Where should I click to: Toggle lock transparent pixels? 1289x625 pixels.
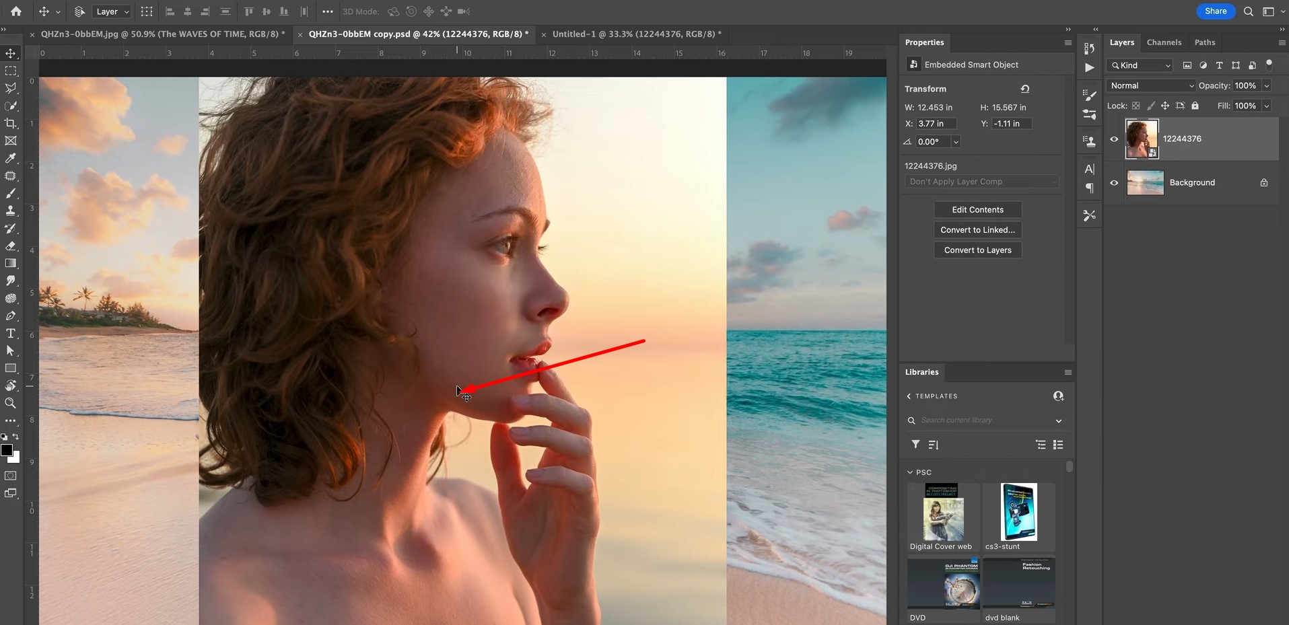[x=1136, y=106]
